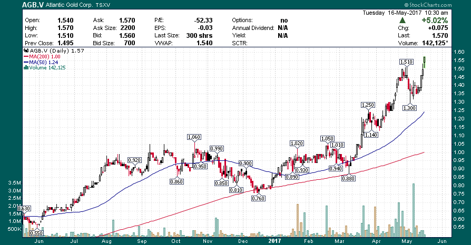Click the AGB.V ticker symbol heading
Image resolution: width=471 pixels, height=245 pixels.
click(33, 5)
